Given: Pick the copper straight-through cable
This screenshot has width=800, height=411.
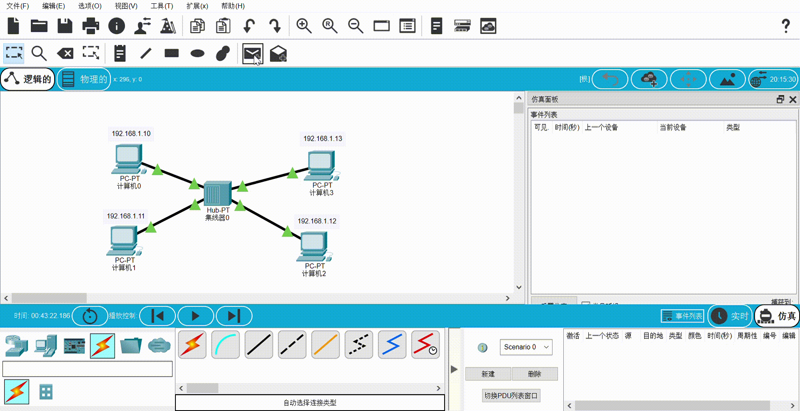Looking at the screenshot, I should coord(259,345).
